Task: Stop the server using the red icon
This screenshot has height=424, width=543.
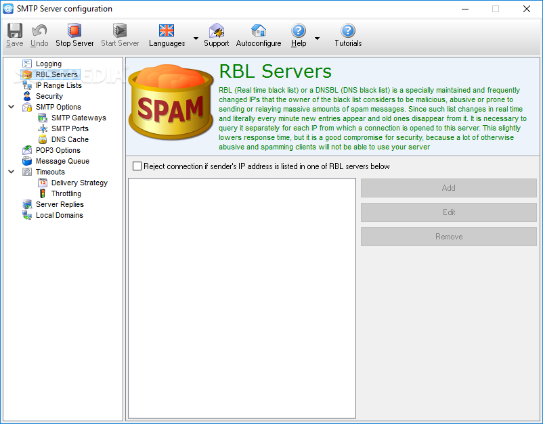Action: pos(74,30)
